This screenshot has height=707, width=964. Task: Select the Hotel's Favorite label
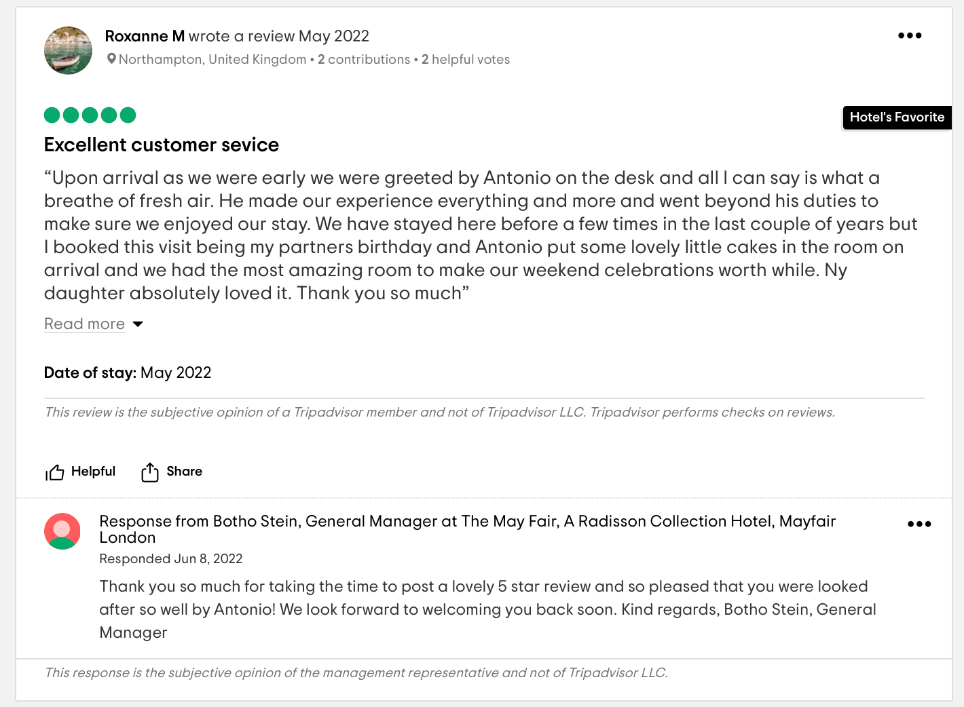[x=897, y=117]
